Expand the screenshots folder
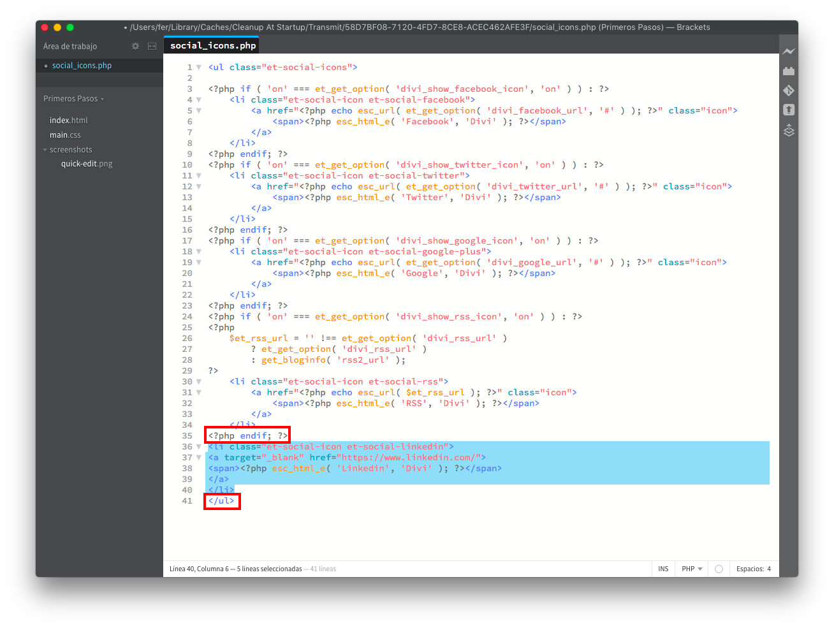834x628 pixels. pyautogui.click(x=70, y=150)
